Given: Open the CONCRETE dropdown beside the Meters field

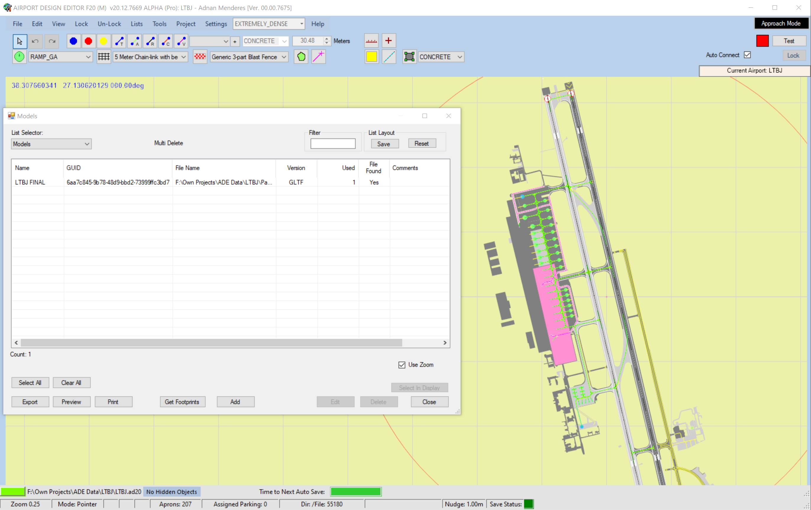Looking at the screenshot, I should [266, 41].
